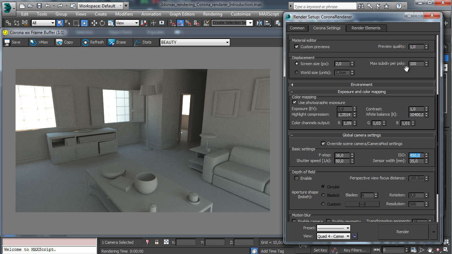Toggle the Percent Snap button

[188, 23]
